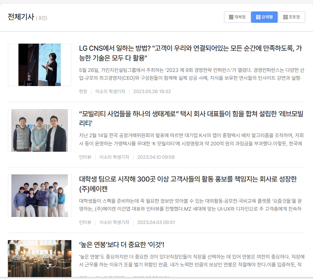
Task: Click the date 2023.04.10 09:59
Action: tap(156, 157)
